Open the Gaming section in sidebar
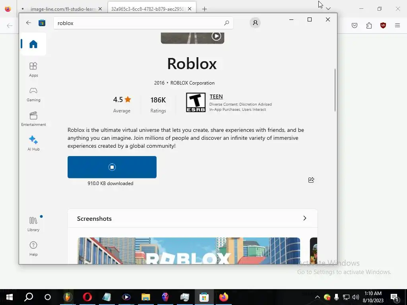Image resolution: width=407 pixels, height=305 pixels. click(33, 95)
